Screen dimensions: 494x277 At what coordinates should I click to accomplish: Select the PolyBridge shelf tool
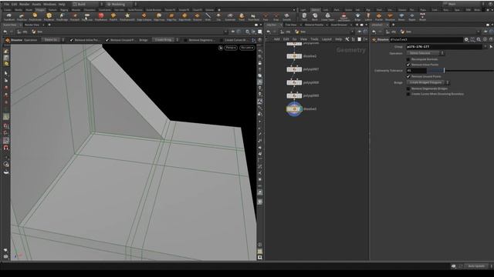pyautogui.click(x=62, y=17)
